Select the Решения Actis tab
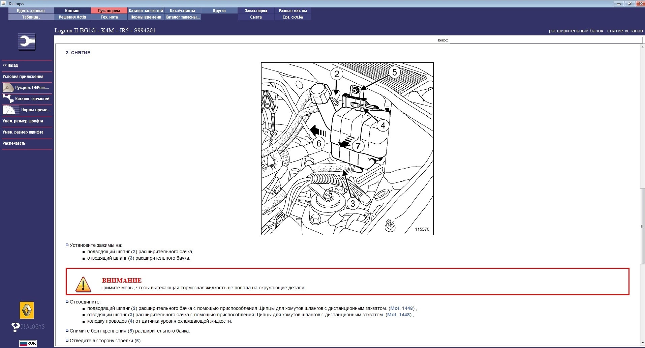645x348 pixels. tap(72, 17)
